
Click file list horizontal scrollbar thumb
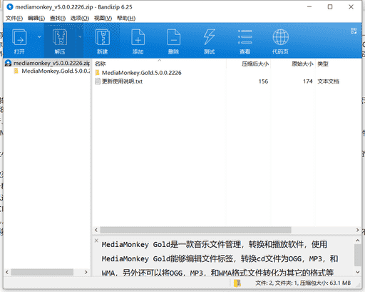pos(195,230)
